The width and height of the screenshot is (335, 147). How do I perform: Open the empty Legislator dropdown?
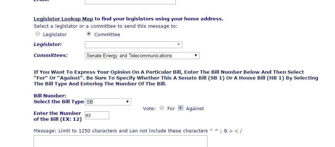(133, 45)
